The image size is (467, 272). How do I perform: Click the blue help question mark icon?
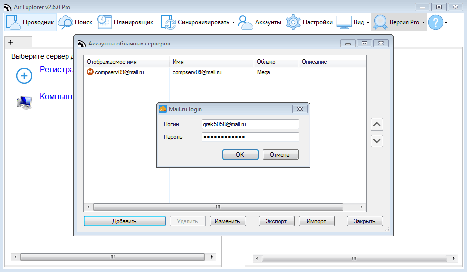[x=436, y=22]
